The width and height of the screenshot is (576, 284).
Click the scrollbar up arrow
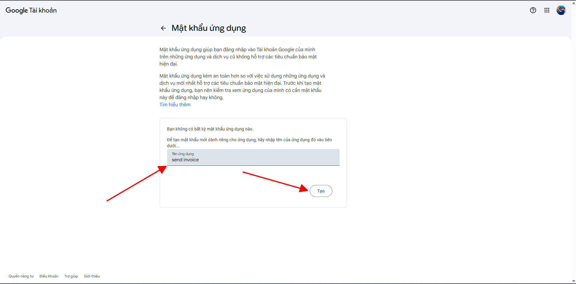tap(574, 3)
